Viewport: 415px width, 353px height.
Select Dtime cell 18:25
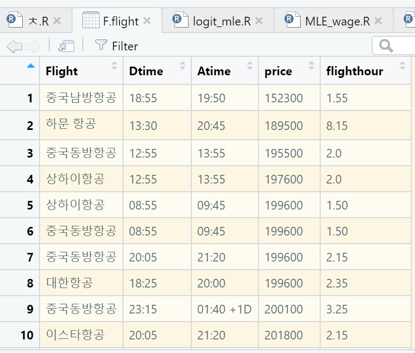[157, 283]
